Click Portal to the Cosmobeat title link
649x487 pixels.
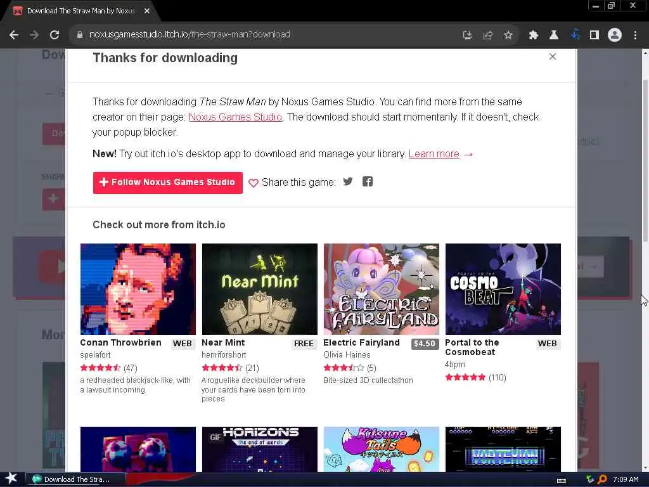coord(472,347)
